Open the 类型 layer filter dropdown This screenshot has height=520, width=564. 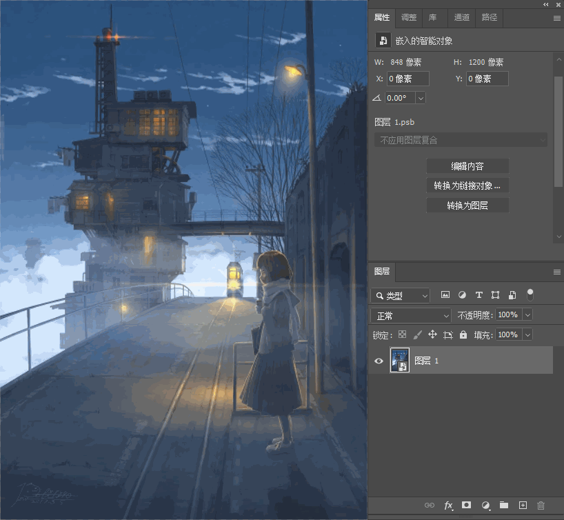401,296
